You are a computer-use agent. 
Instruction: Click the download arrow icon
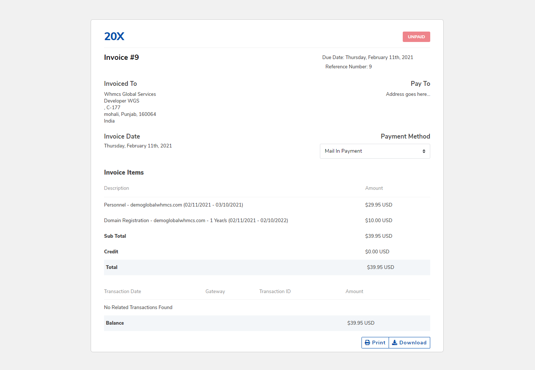tap(395, 343)
